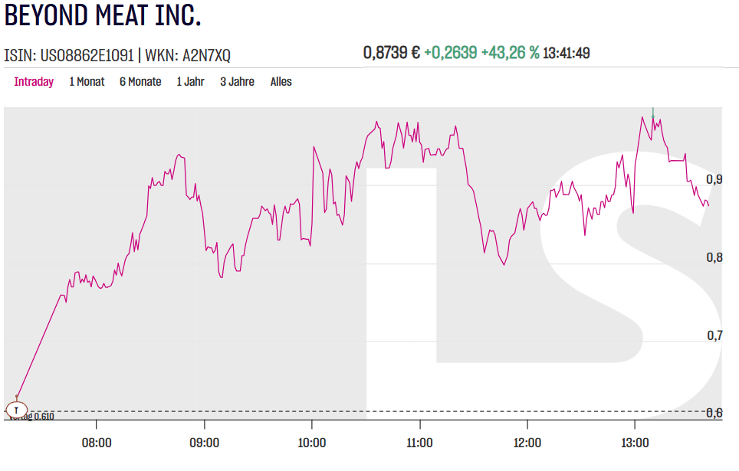The height and width of the screenshot is (471, 739).
Task: Click the absolute change +0,2639 value
Action: pyautogui.click(x=450, y=53)
